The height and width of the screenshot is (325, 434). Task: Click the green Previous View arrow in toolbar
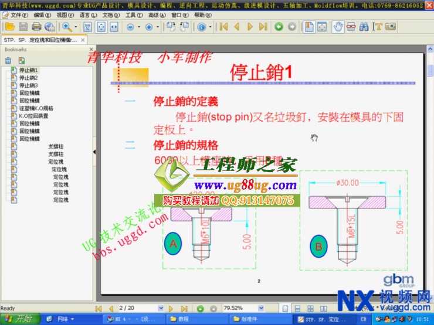[279, 27]
